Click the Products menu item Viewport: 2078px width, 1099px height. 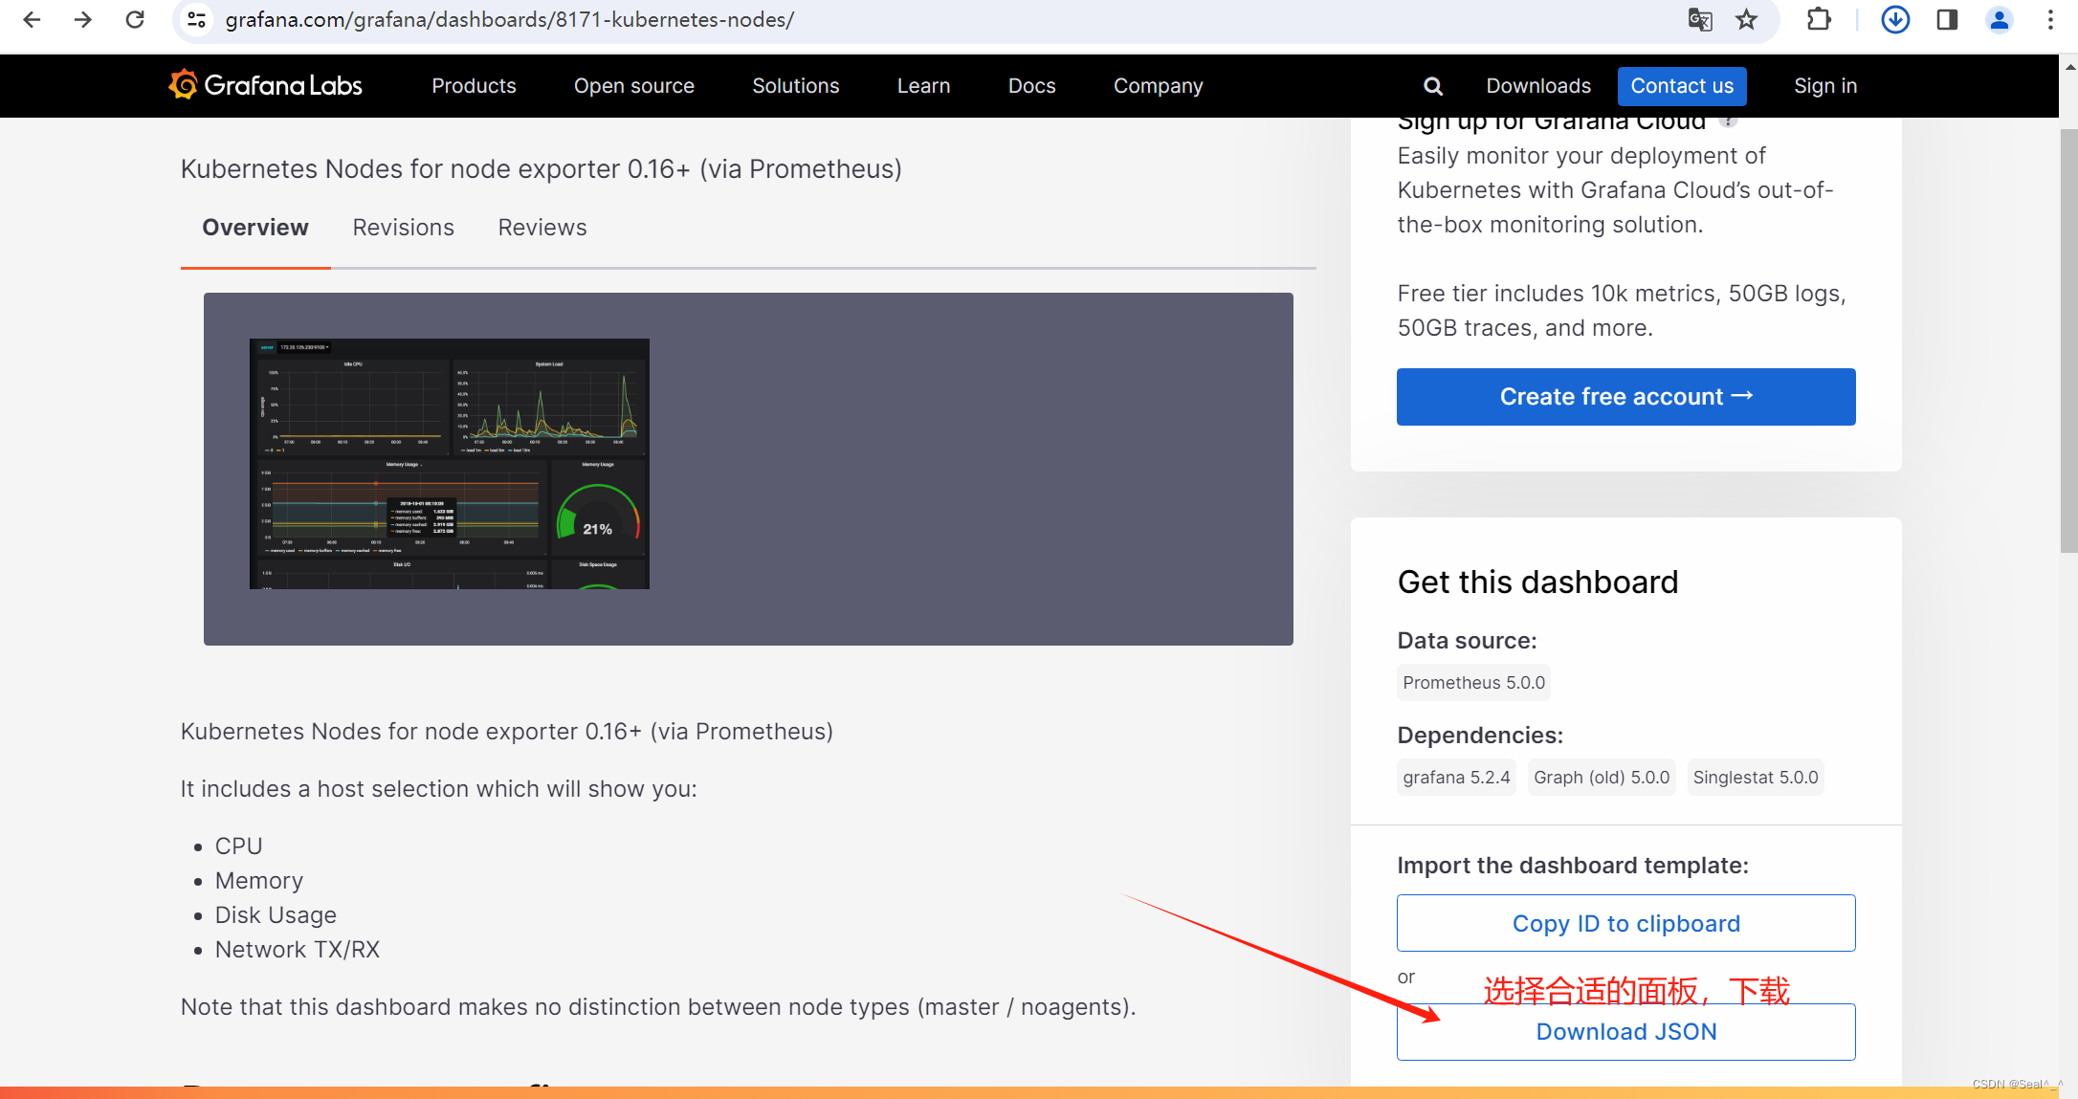[x=473, y=86]
